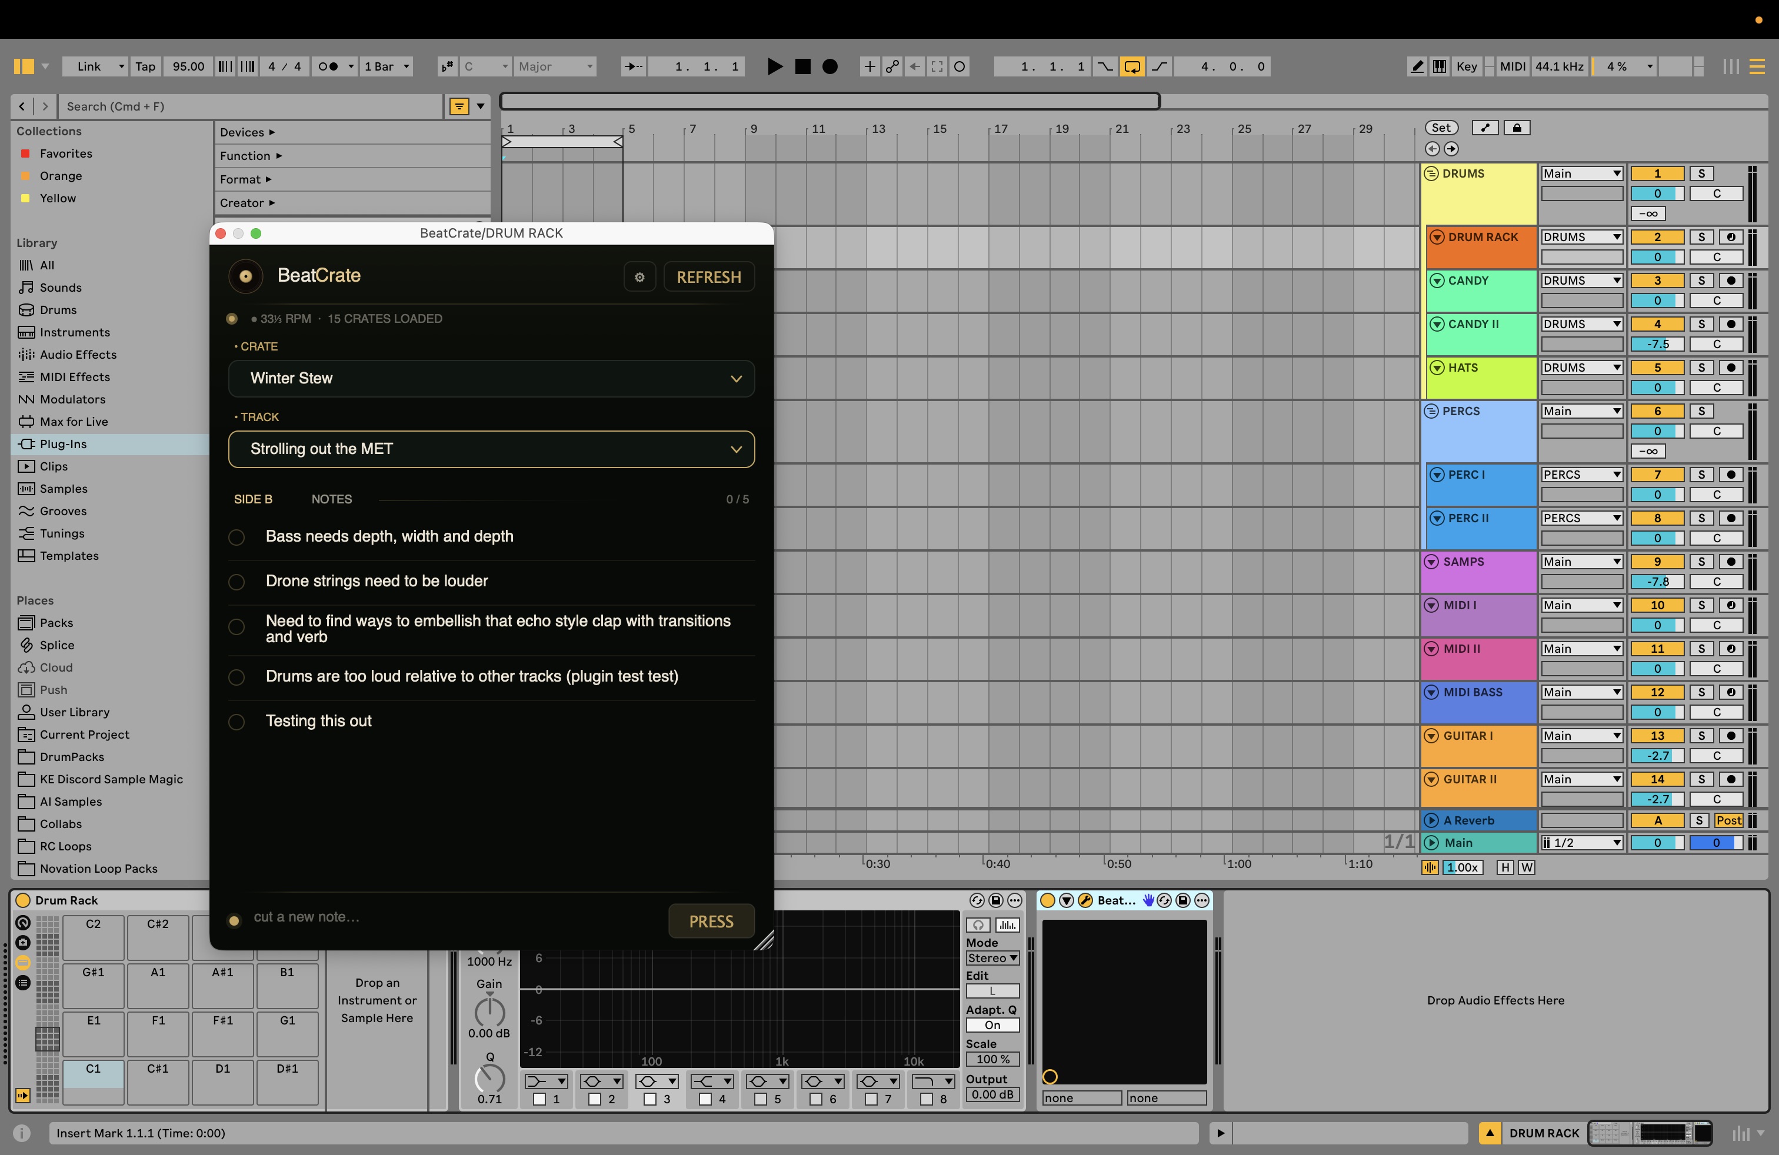1779x1155 pixels.
Task: Toggle track activator 9 for SAMPS
Action: click(x=1657, y=562)
